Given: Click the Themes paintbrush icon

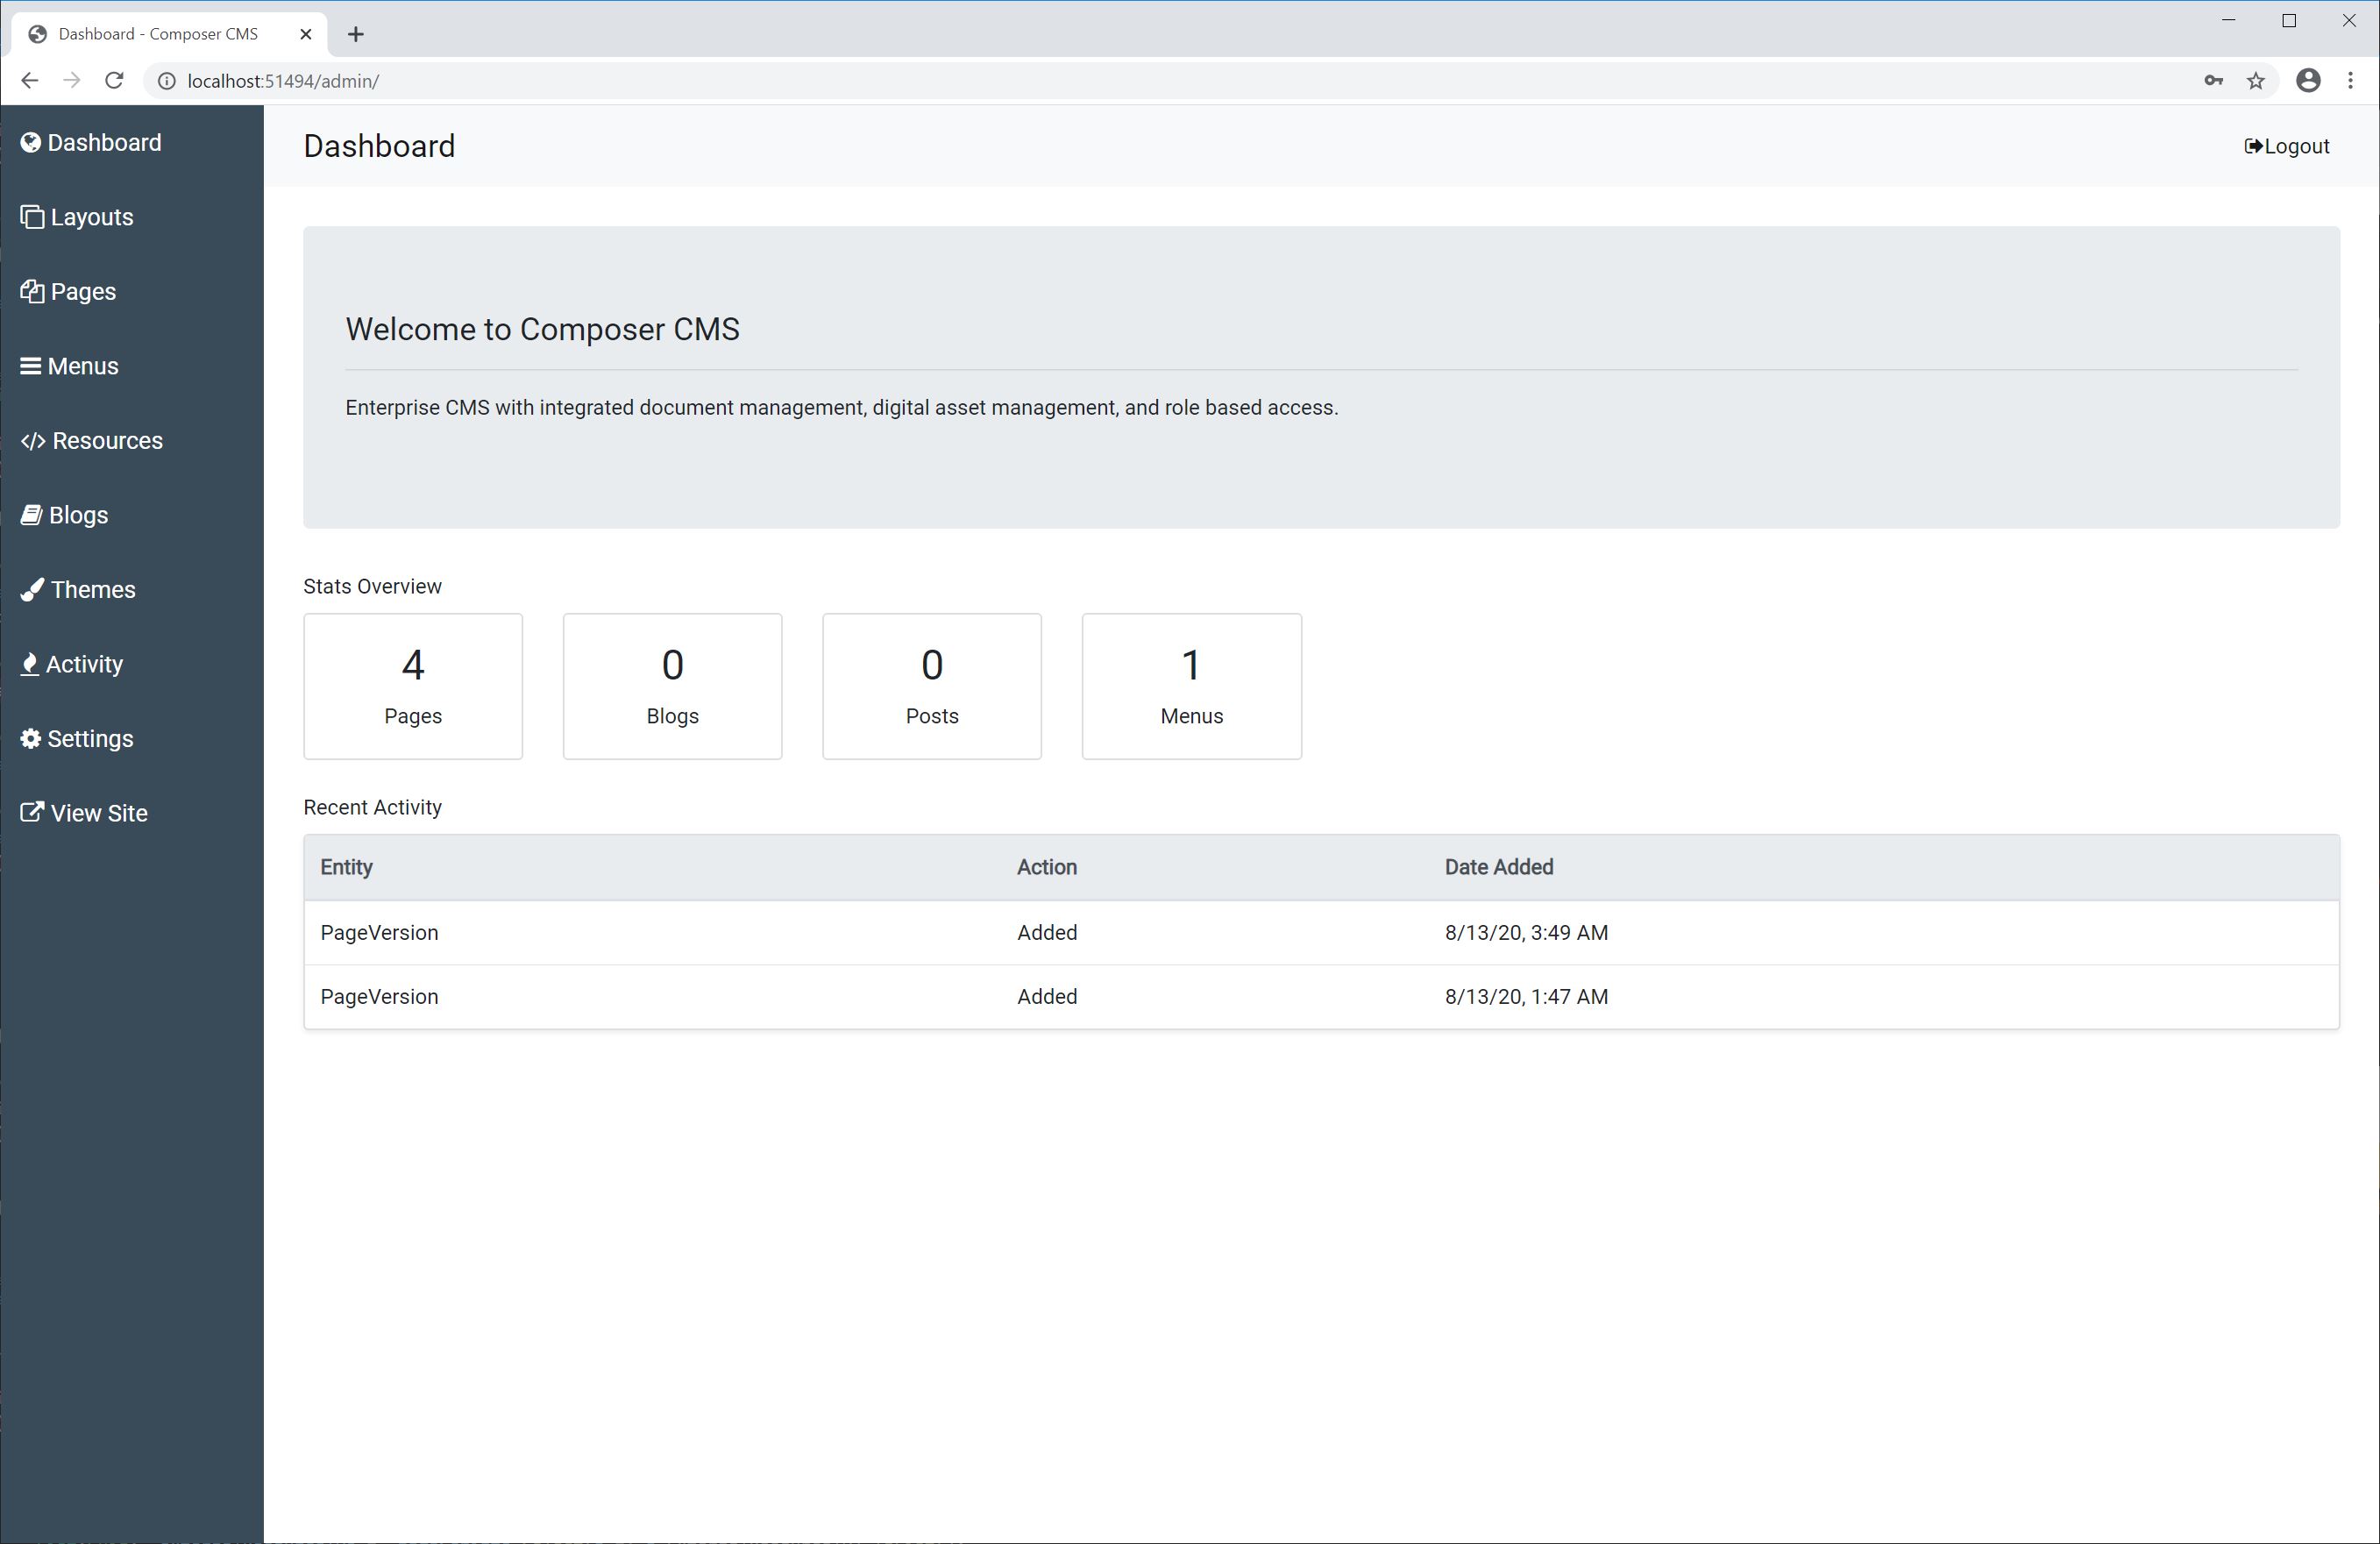Looking at the screenshot, I should (32, 590).
